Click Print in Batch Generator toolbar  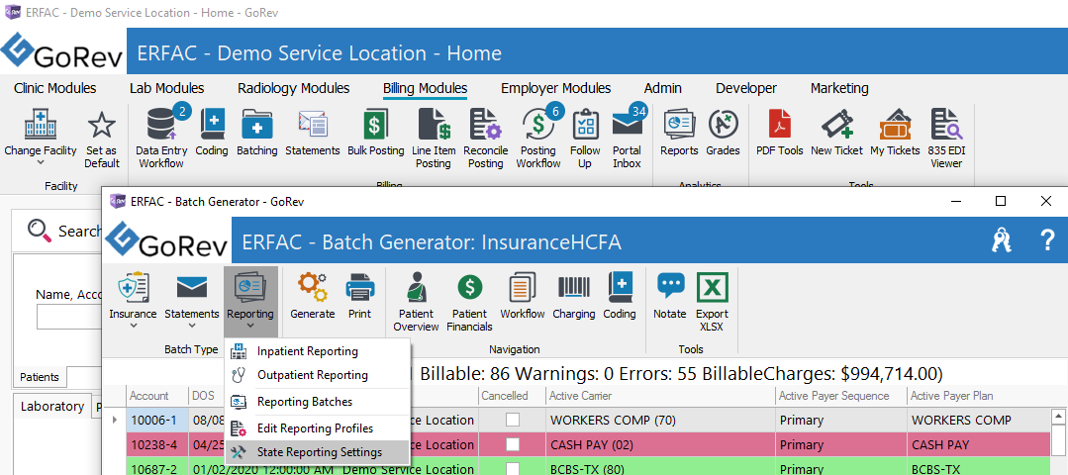click(359, 296)
